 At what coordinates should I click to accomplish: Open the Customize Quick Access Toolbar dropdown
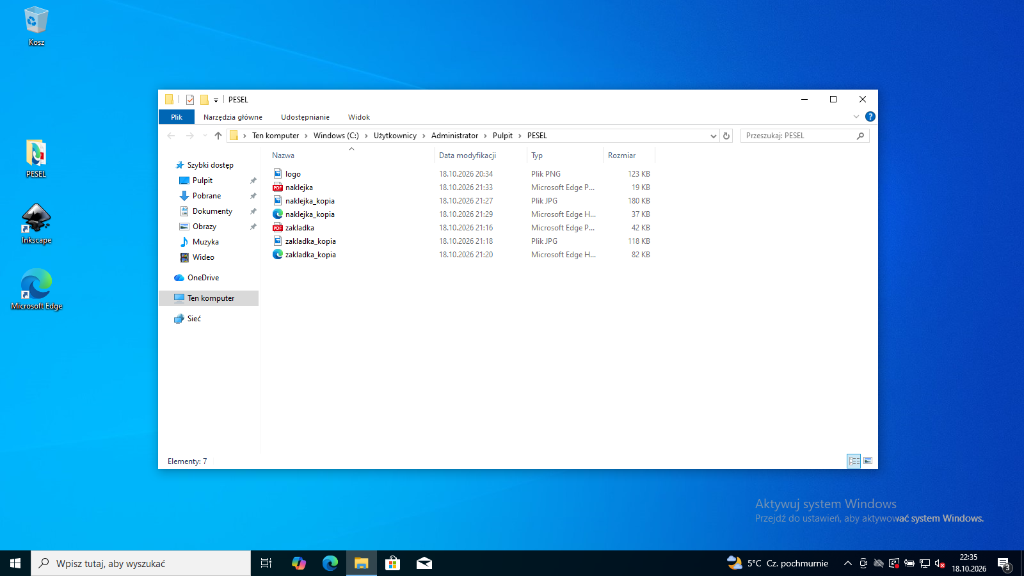[216, 100]
